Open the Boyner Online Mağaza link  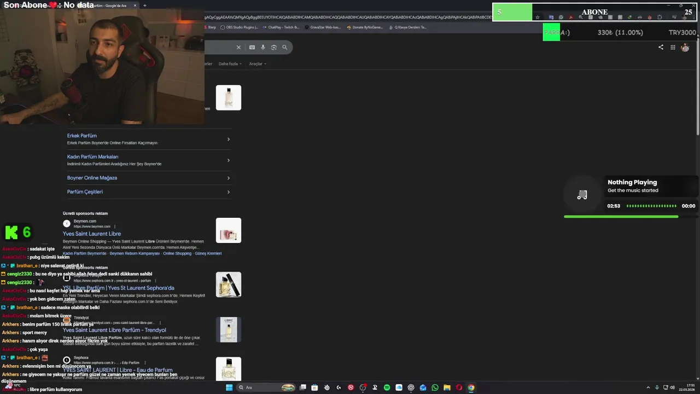pyautogui.click(x=92, y=178)
